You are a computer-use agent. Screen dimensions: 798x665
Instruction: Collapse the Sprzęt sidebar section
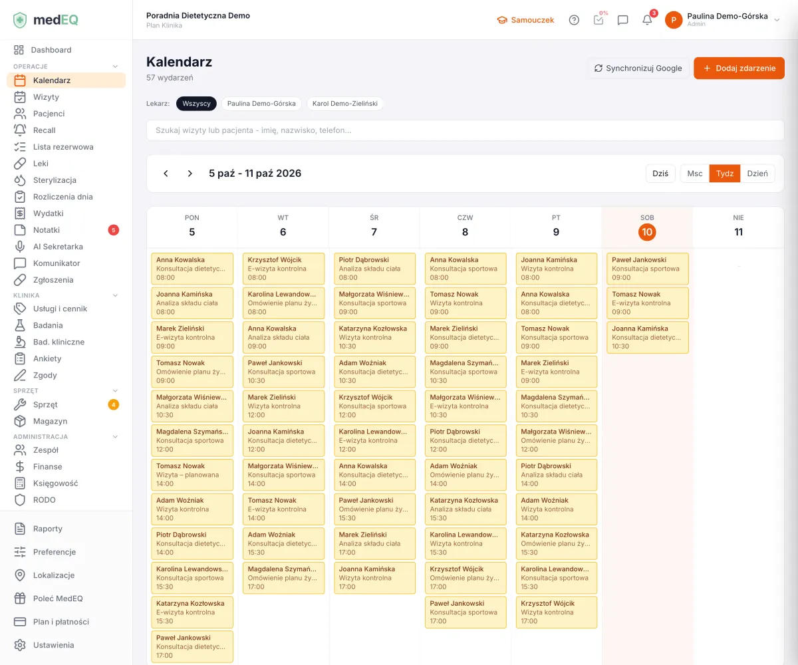pyautogui.click(x=115, y=391)
